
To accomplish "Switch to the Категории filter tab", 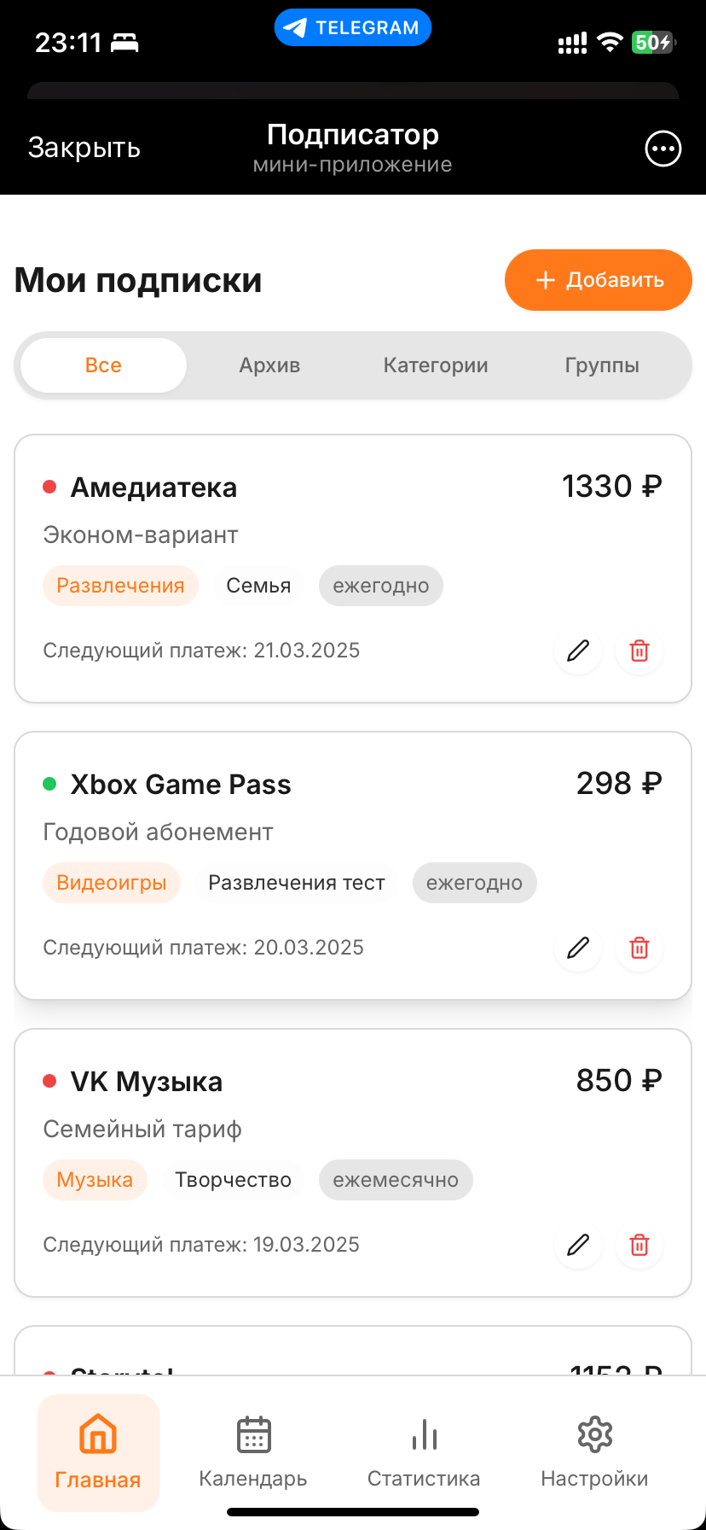I will (436, 365).
